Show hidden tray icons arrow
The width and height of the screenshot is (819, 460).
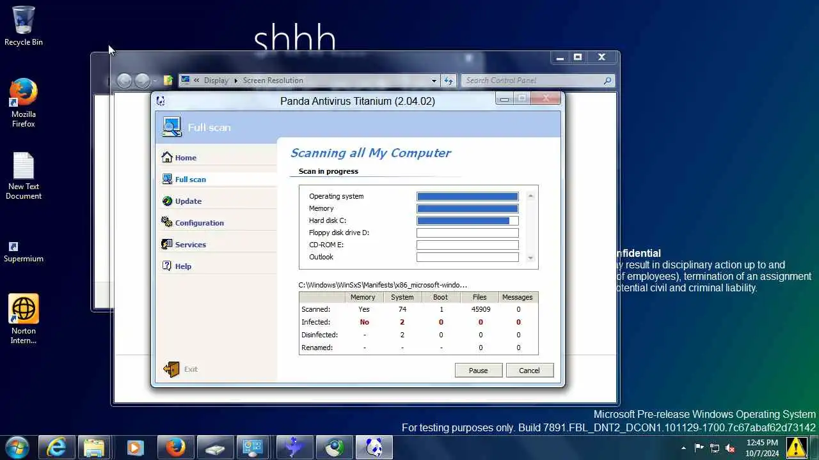[683, 448]
